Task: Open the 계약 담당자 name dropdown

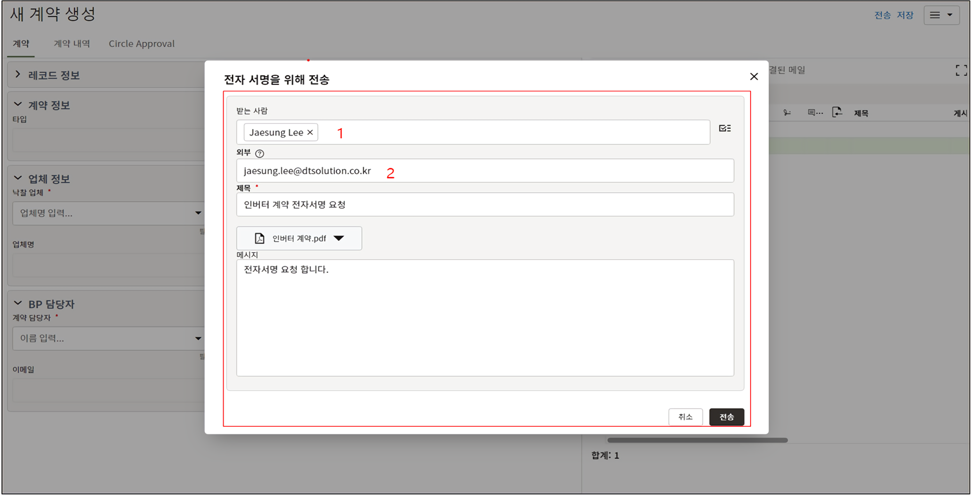Action: 198,338
